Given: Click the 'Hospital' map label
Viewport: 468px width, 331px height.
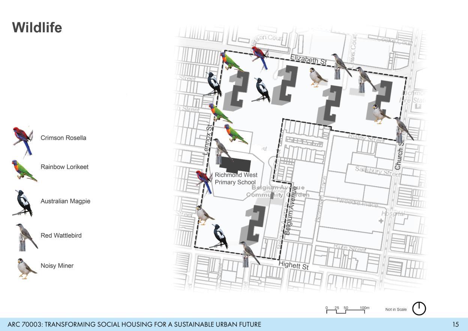Looking at the screenshot, I should coord(393,213).
